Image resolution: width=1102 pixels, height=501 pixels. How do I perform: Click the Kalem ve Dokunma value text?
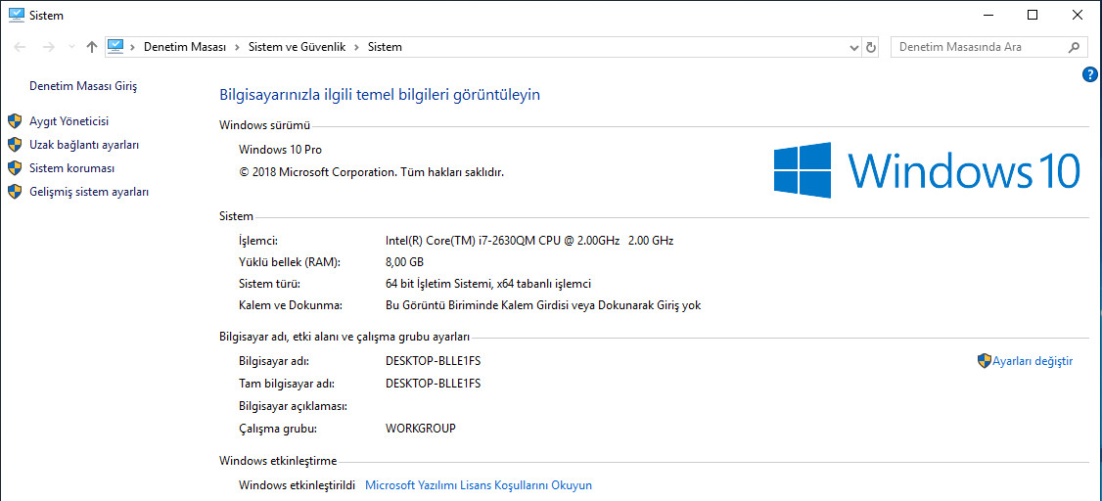[543, 305]
